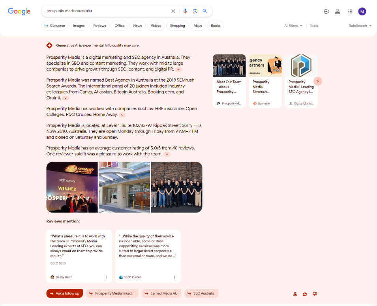Open Scott Purcell's review card
377x306 pixels.
[148, 256]
